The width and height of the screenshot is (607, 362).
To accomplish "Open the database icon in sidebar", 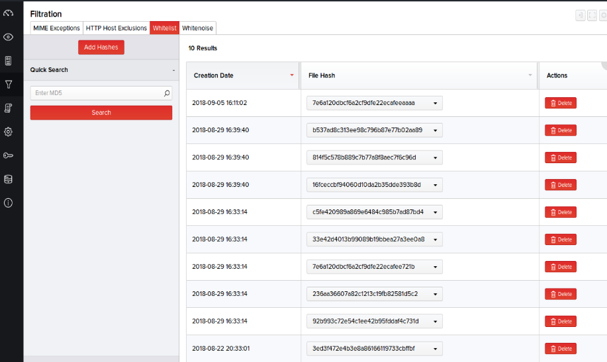I will coord(9,179).
